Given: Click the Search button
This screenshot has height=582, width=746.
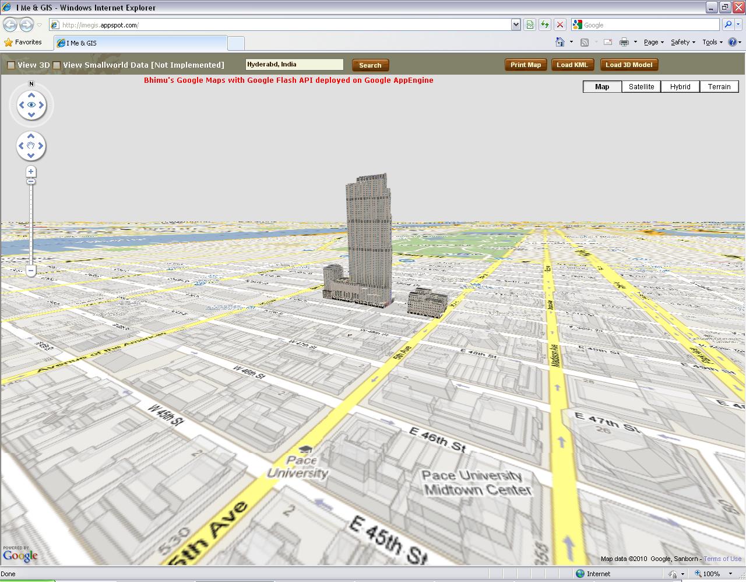Looking at the screenshot, I should coord(370,65).
